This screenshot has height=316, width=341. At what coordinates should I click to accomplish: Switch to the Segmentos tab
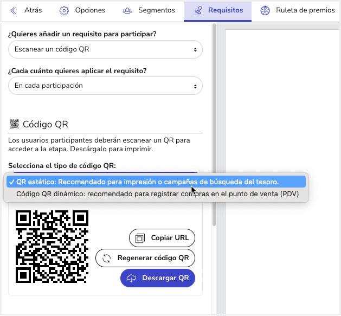(x=149, y=10)
